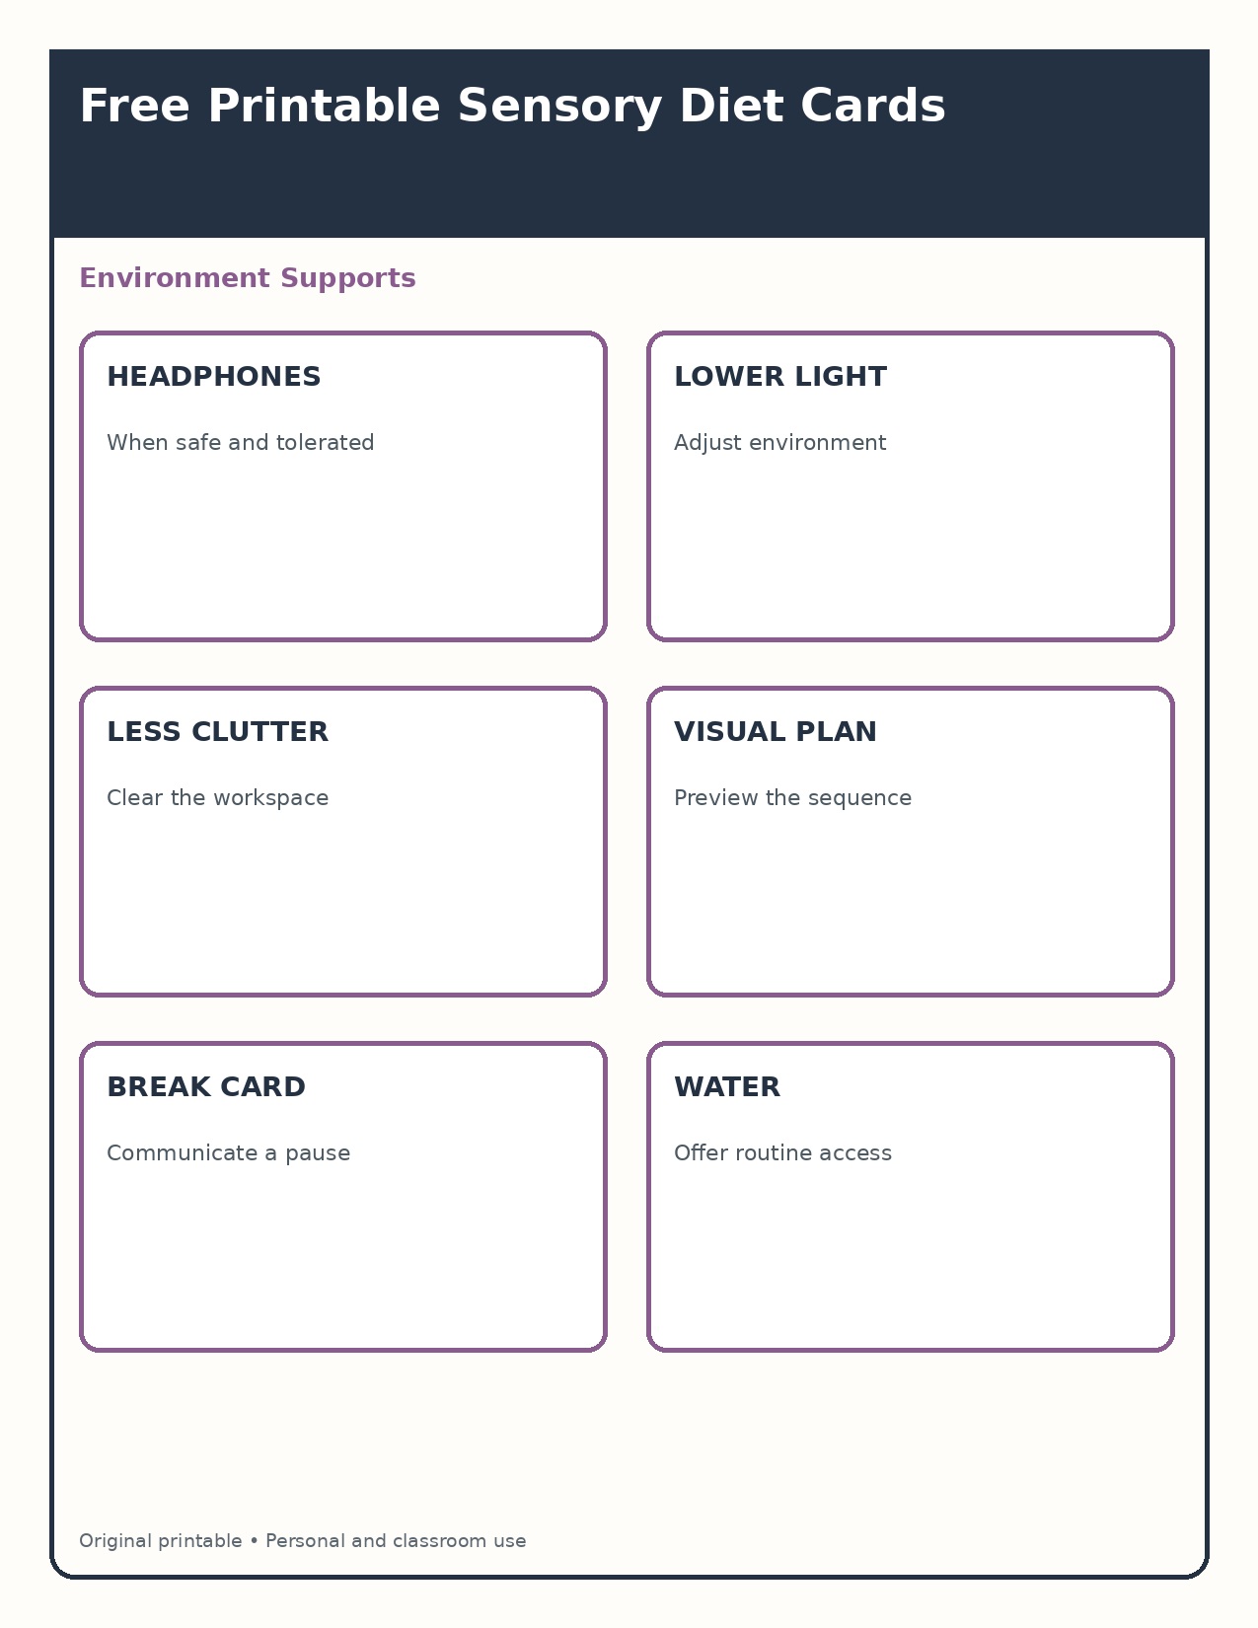Select the LOWER LIGHT card heading
This screenshot has width=1258, height=1628.
pyautogui.click(x=780, y=377)
